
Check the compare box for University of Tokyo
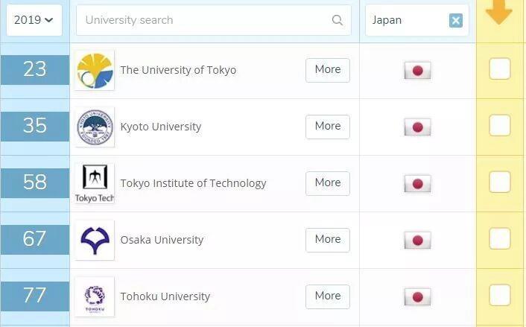tap(500, 69)
